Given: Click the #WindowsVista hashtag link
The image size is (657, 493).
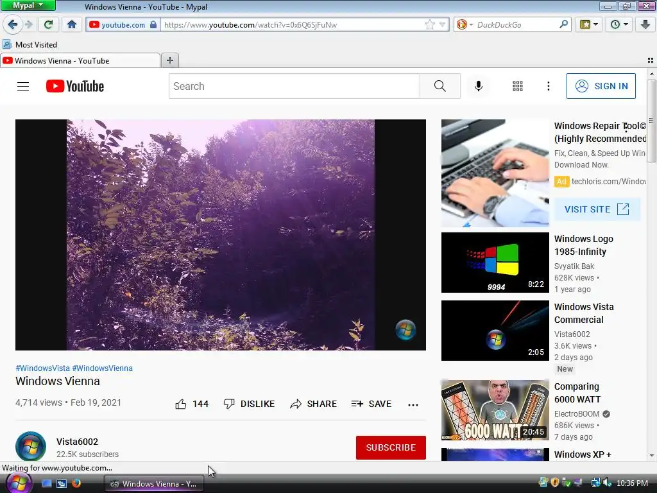Looking at the screenshot, I should pyautogui.click(x=43, y=368).
